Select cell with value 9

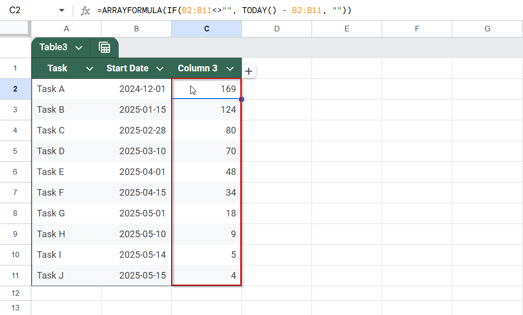(x=206, y=234)
